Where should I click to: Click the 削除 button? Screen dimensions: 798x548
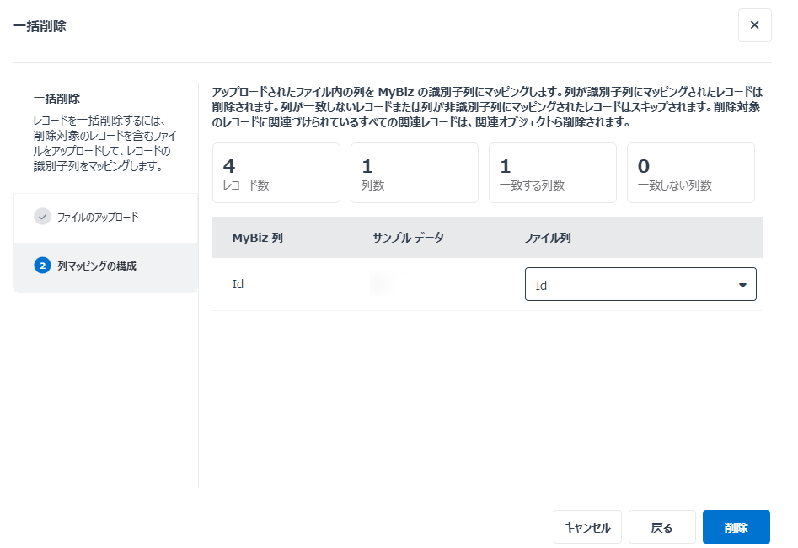pyautogui.click(x=736, y=526)
